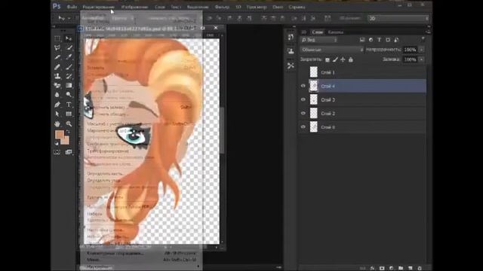Show hidden layer Слой 1

(x=303, y=72)
